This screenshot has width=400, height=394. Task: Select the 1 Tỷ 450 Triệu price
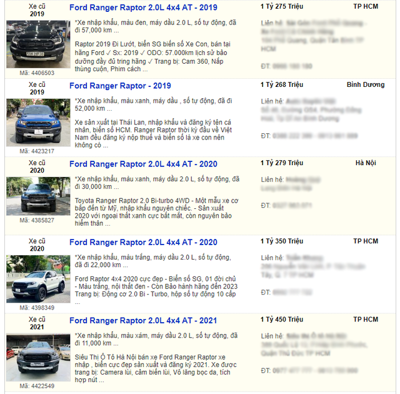click(282, 319)
